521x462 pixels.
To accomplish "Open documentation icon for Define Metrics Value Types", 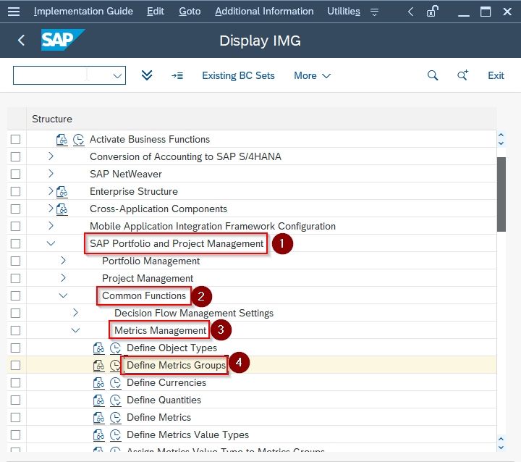I will (x=98, y=434).
